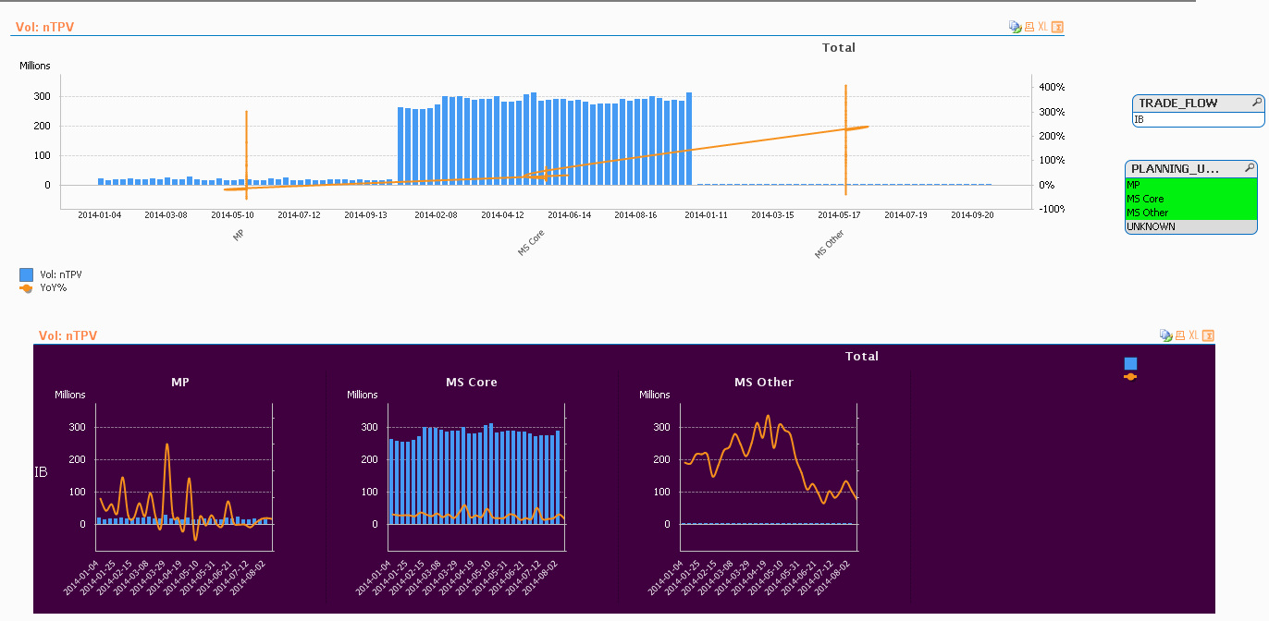Click the copy-with-brush icon on white combo chart
Image resolution: width=1269 pixels, height=621 pixels.
pos(1015,27)
